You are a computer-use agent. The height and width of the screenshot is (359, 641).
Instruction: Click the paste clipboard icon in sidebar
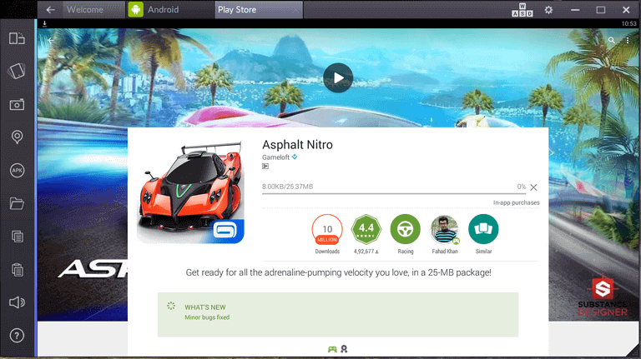point(17,270)
